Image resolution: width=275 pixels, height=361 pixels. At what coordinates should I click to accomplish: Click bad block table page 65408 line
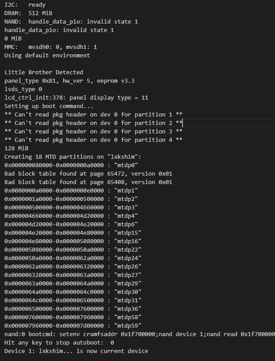[88, 182]
